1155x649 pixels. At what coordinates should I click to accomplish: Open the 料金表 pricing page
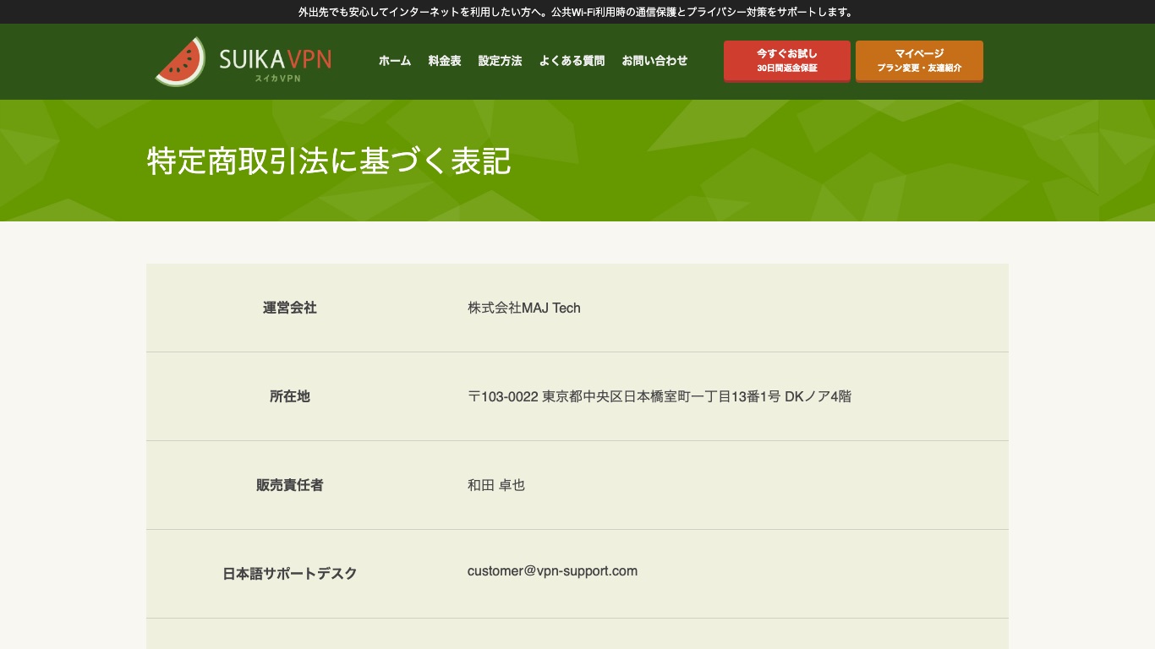click(445, 61)
